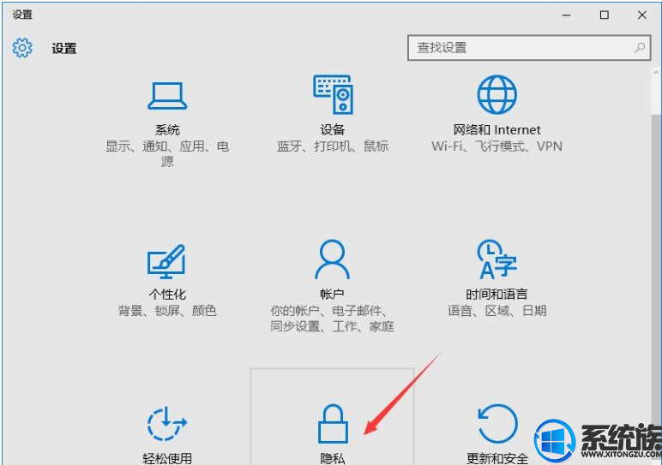Screen dimensions: 662x465
Task: Open the Network globe icon
Action: coord(496,94)
